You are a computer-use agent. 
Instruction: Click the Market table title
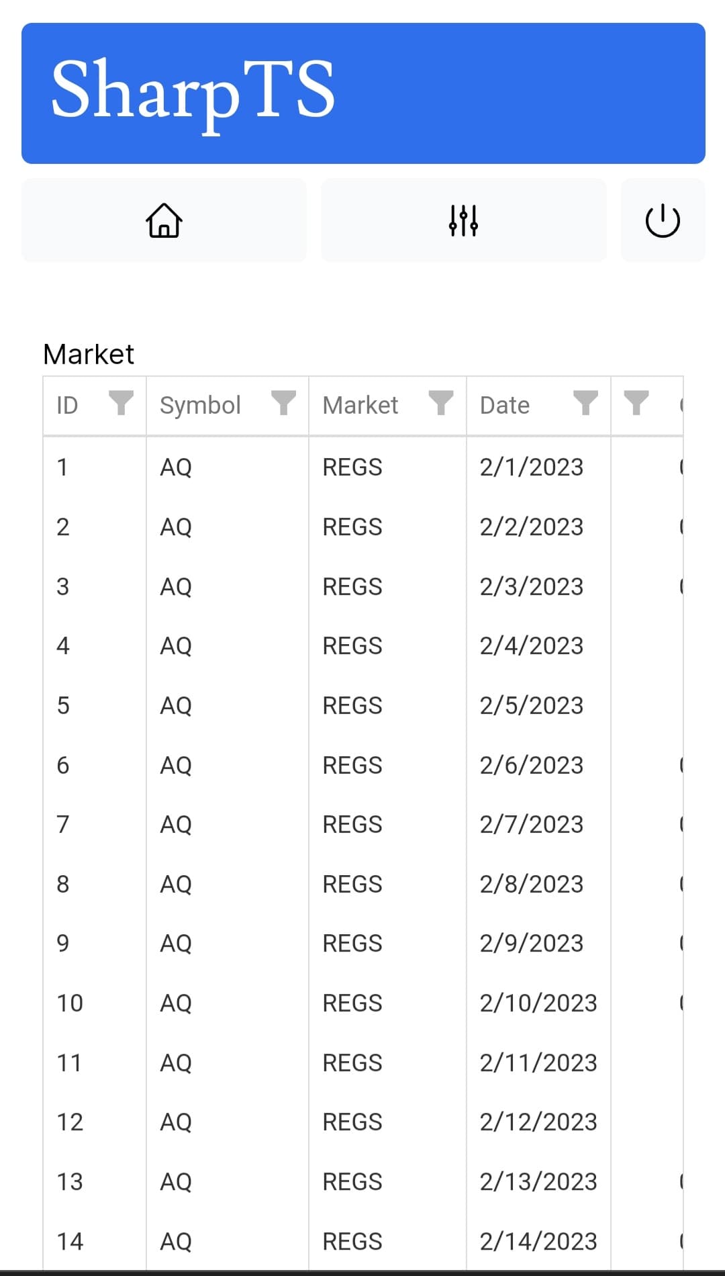(x=89, y=354)
